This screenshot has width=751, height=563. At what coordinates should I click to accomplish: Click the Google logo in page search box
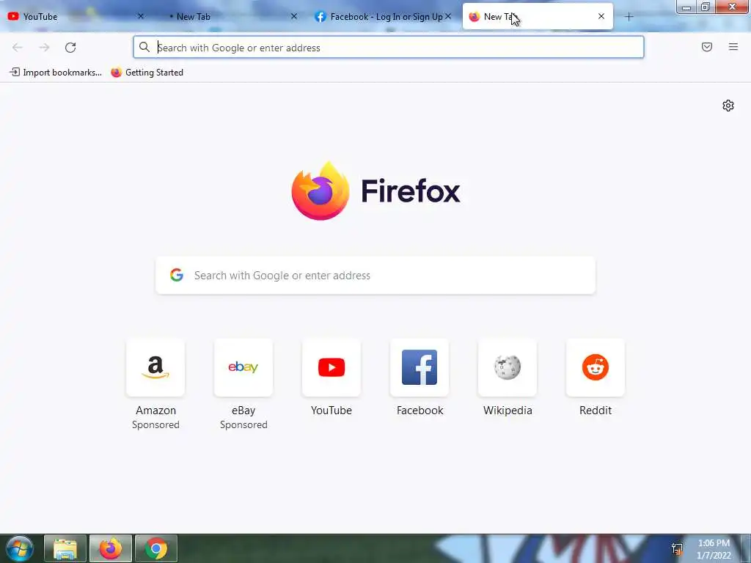point(177,275)
